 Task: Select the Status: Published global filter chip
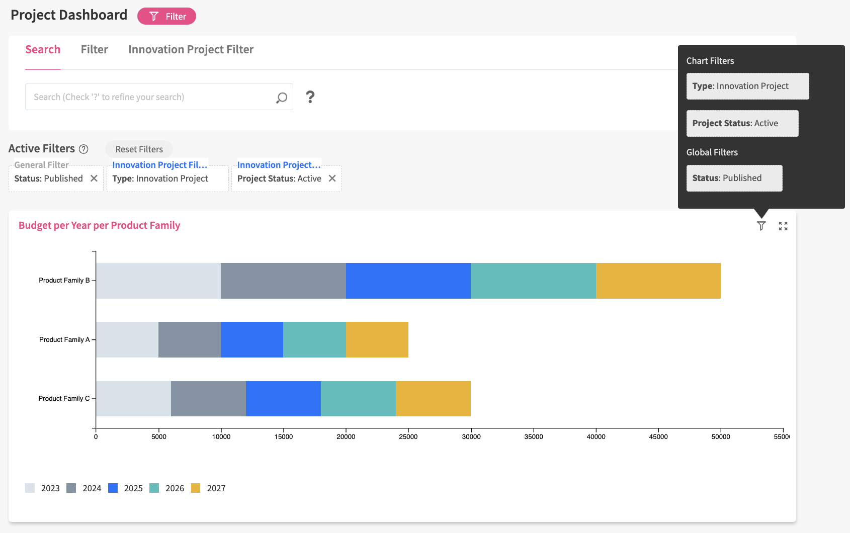(x=734, y=178)
